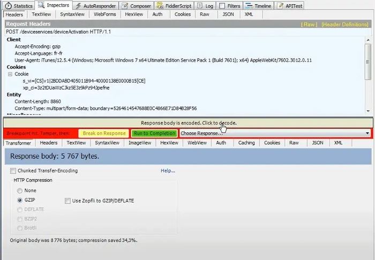Enable the Chunked Transfer-Encoding checkbox
Viewport: 375px width, 260px height.
[x=13, y=171]
